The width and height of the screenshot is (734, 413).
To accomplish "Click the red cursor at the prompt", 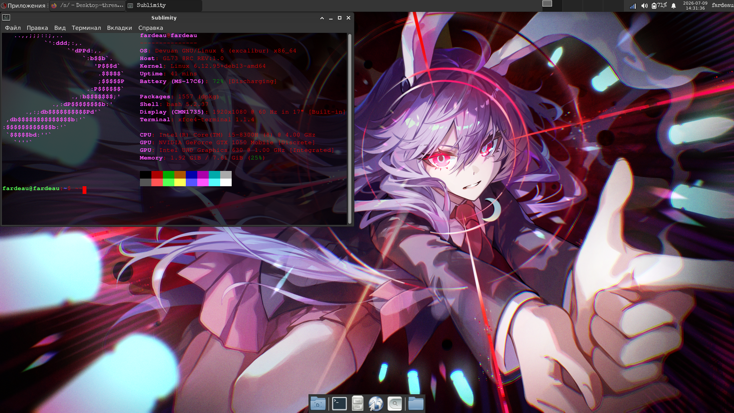I will (x=84, y=190).
